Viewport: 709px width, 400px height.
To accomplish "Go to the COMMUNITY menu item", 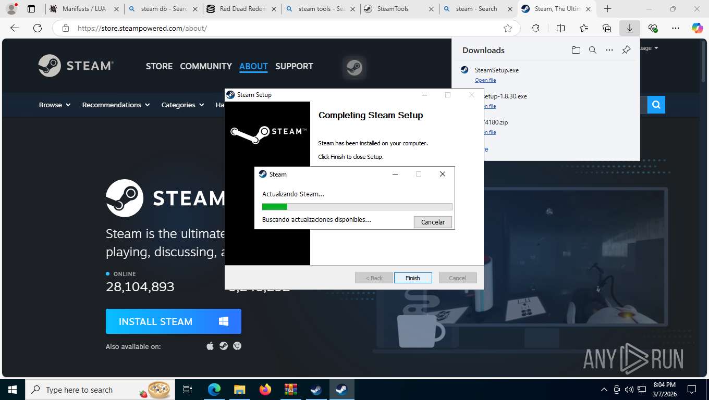I will [206, 66].
